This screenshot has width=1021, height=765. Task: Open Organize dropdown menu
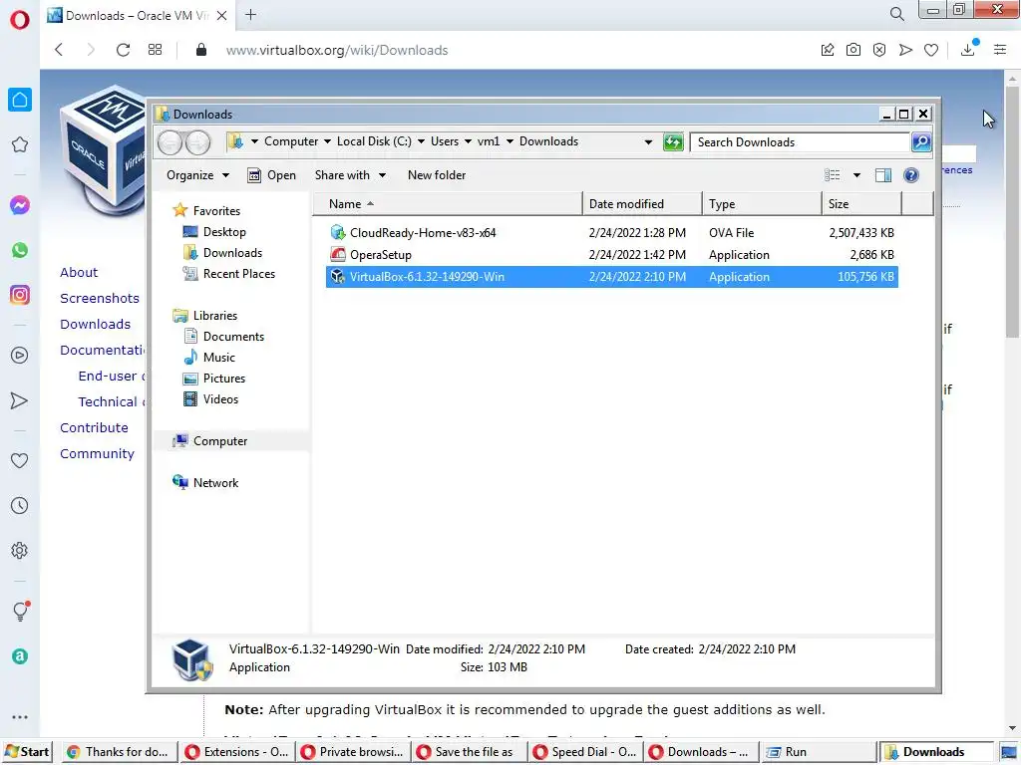tap(198, 175)
